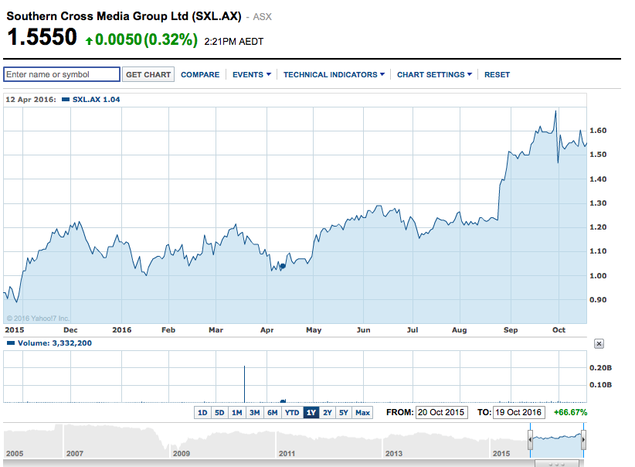Viewport: 635px width, 467px height.
Task: Click the SXL.AX legend color marker
Action: 66,99
